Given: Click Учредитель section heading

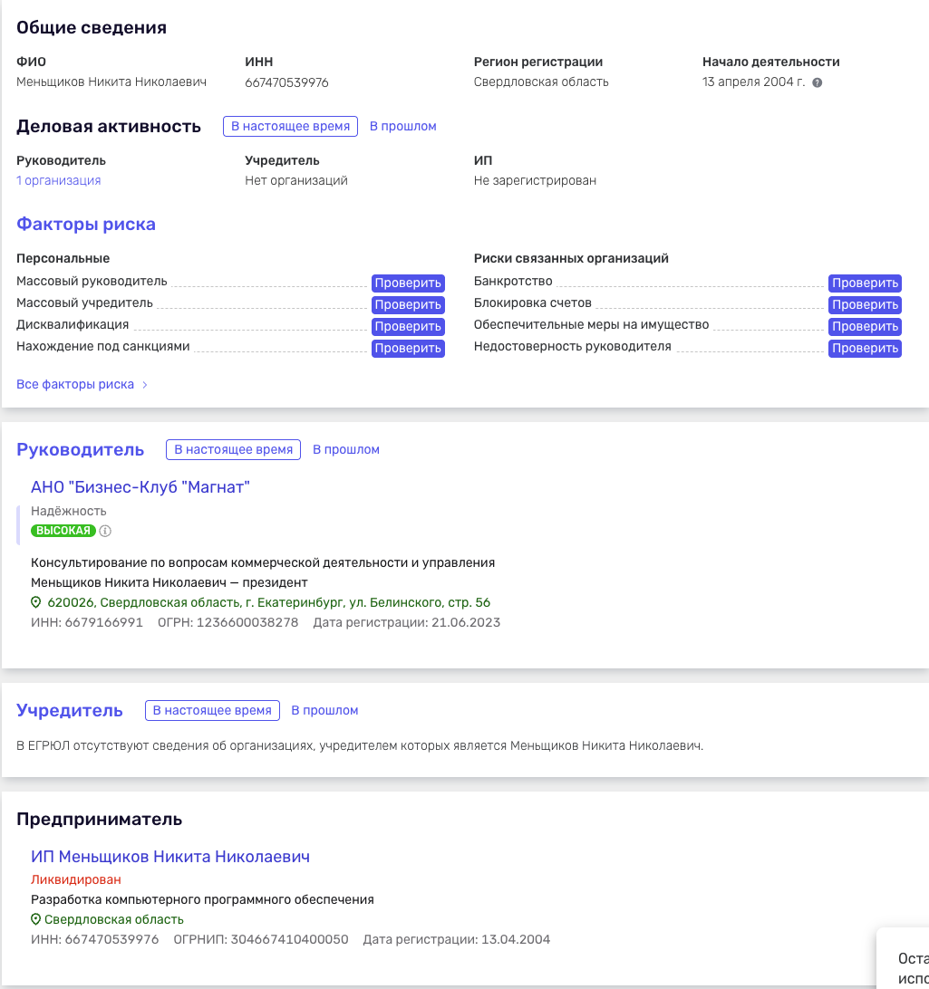Looking at the screenshot, I should 70,710.
